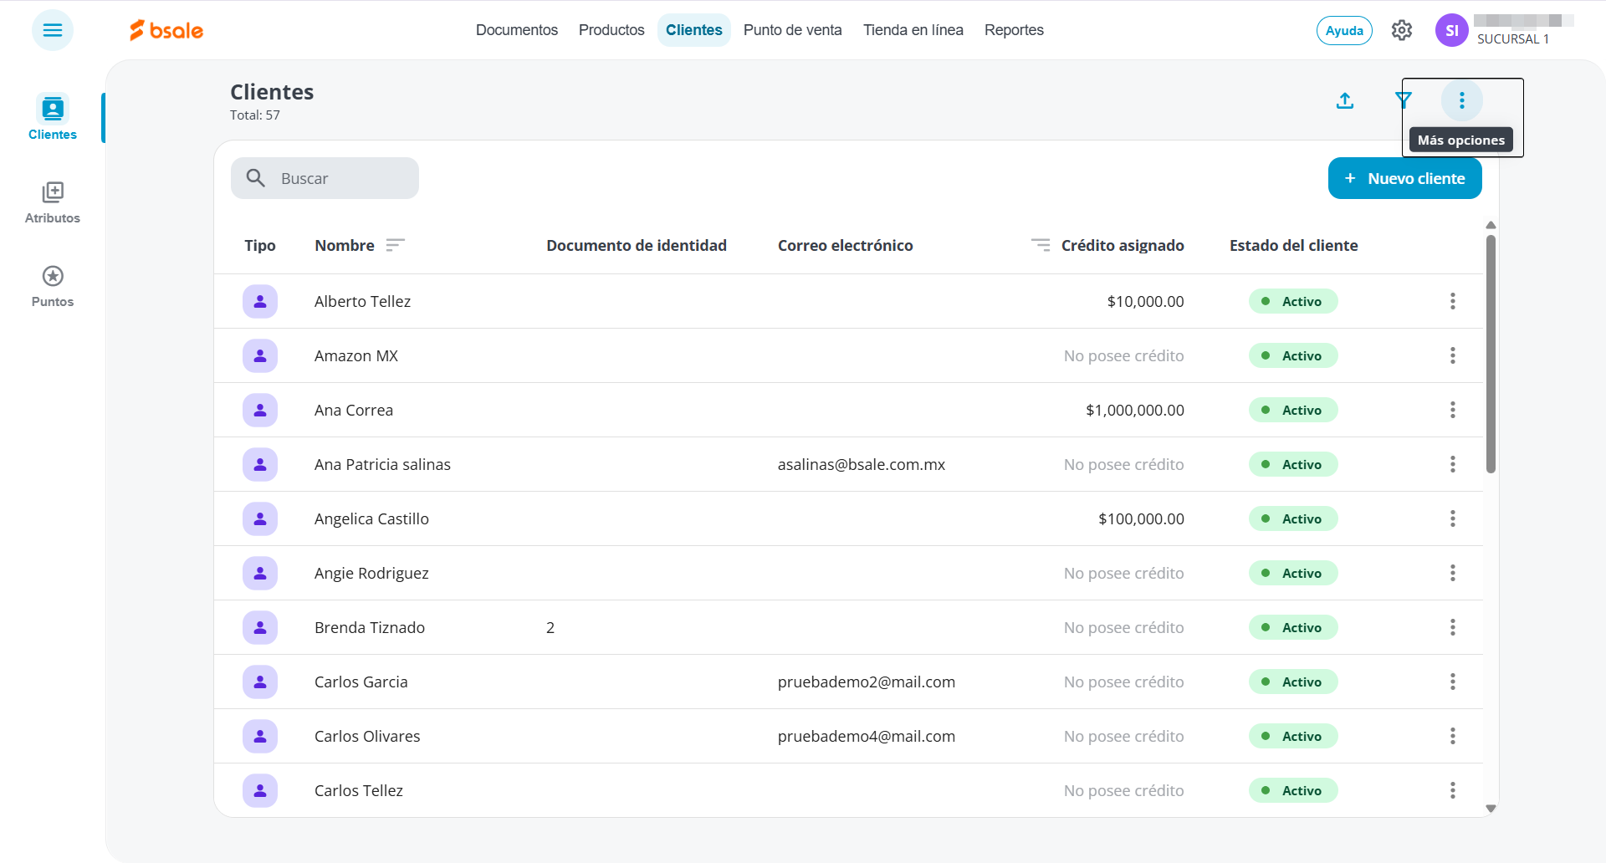Click credit amount $100,000.00
The width and height of the screenshot is (1606, 863).
pos(1142,518)
